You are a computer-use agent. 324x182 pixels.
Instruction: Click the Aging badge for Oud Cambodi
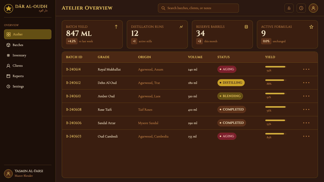227,136
